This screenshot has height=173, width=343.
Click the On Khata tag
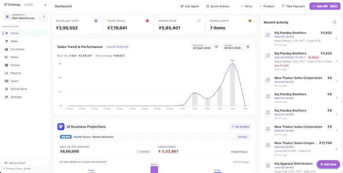(313, 58)
